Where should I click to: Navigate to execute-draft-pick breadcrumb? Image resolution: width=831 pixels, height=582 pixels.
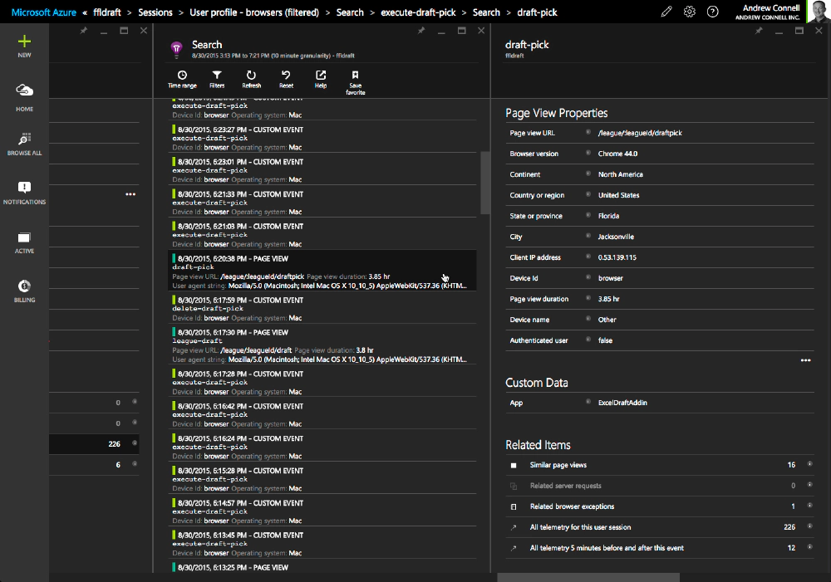(418, 12)
